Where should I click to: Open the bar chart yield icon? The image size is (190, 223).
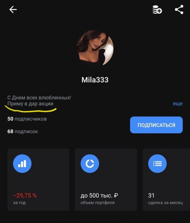coord(22,164)
